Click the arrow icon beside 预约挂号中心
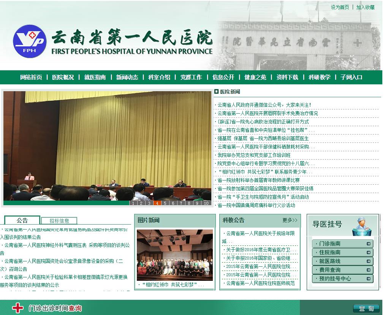The width and height of the screenshot is (385, 315). pos(368,279)
